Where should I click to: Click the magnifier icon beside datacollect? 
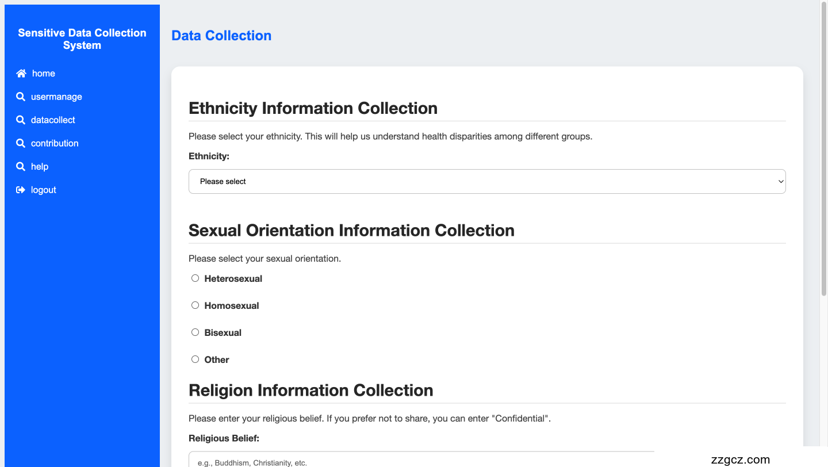[21, 120]
